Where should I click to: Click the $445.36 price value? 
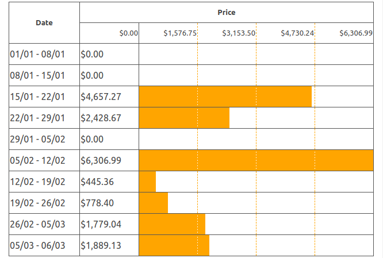97,182
